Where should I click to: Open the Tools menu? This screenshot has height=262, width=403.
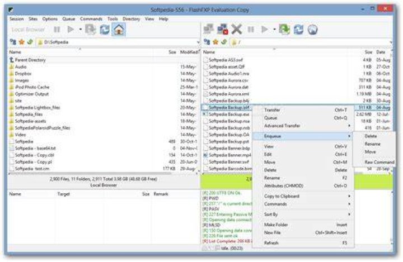tap(113, 19)
